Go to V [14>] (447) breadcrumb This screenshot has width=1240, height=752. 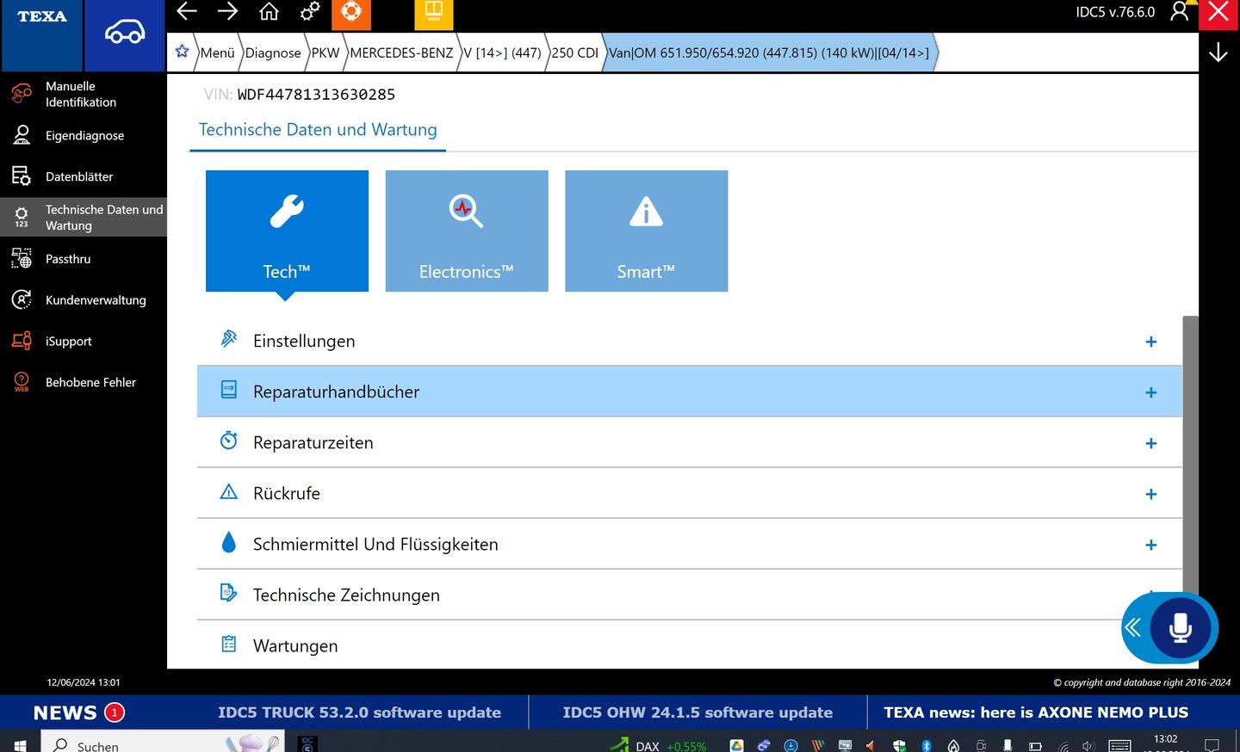click(x=502, y=52)
